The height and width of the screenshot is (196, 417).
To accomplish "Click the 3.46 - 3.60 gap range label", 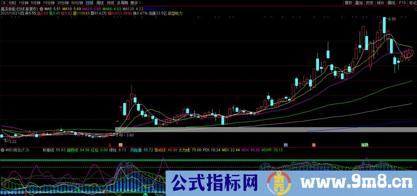I will pos(125,135).
